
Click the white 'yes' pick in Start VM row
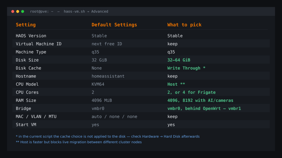tap(171, 125)
